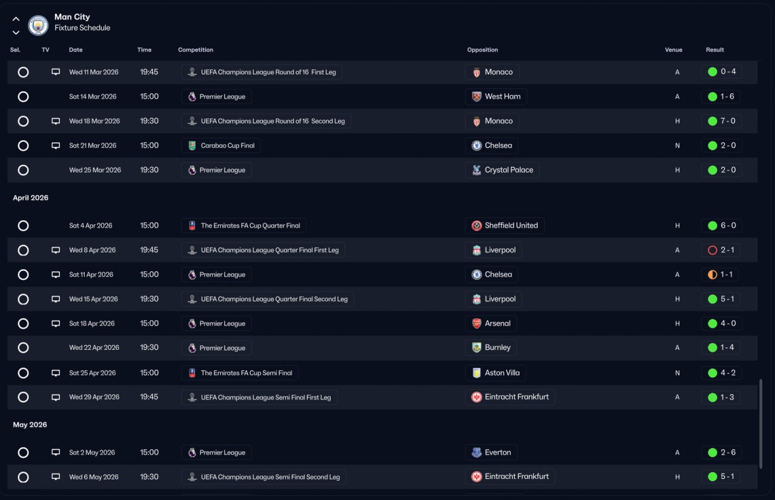Select the Burnley fixture radio button
Screen dimensions: 775x500
[x=23, y=348]
